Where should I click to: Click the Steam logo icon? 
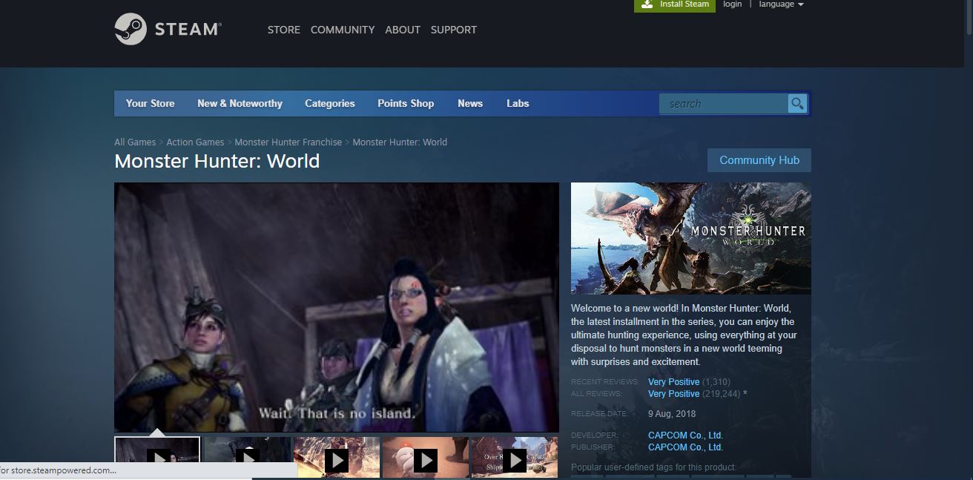pyautogui.click(x=131, y=30)
